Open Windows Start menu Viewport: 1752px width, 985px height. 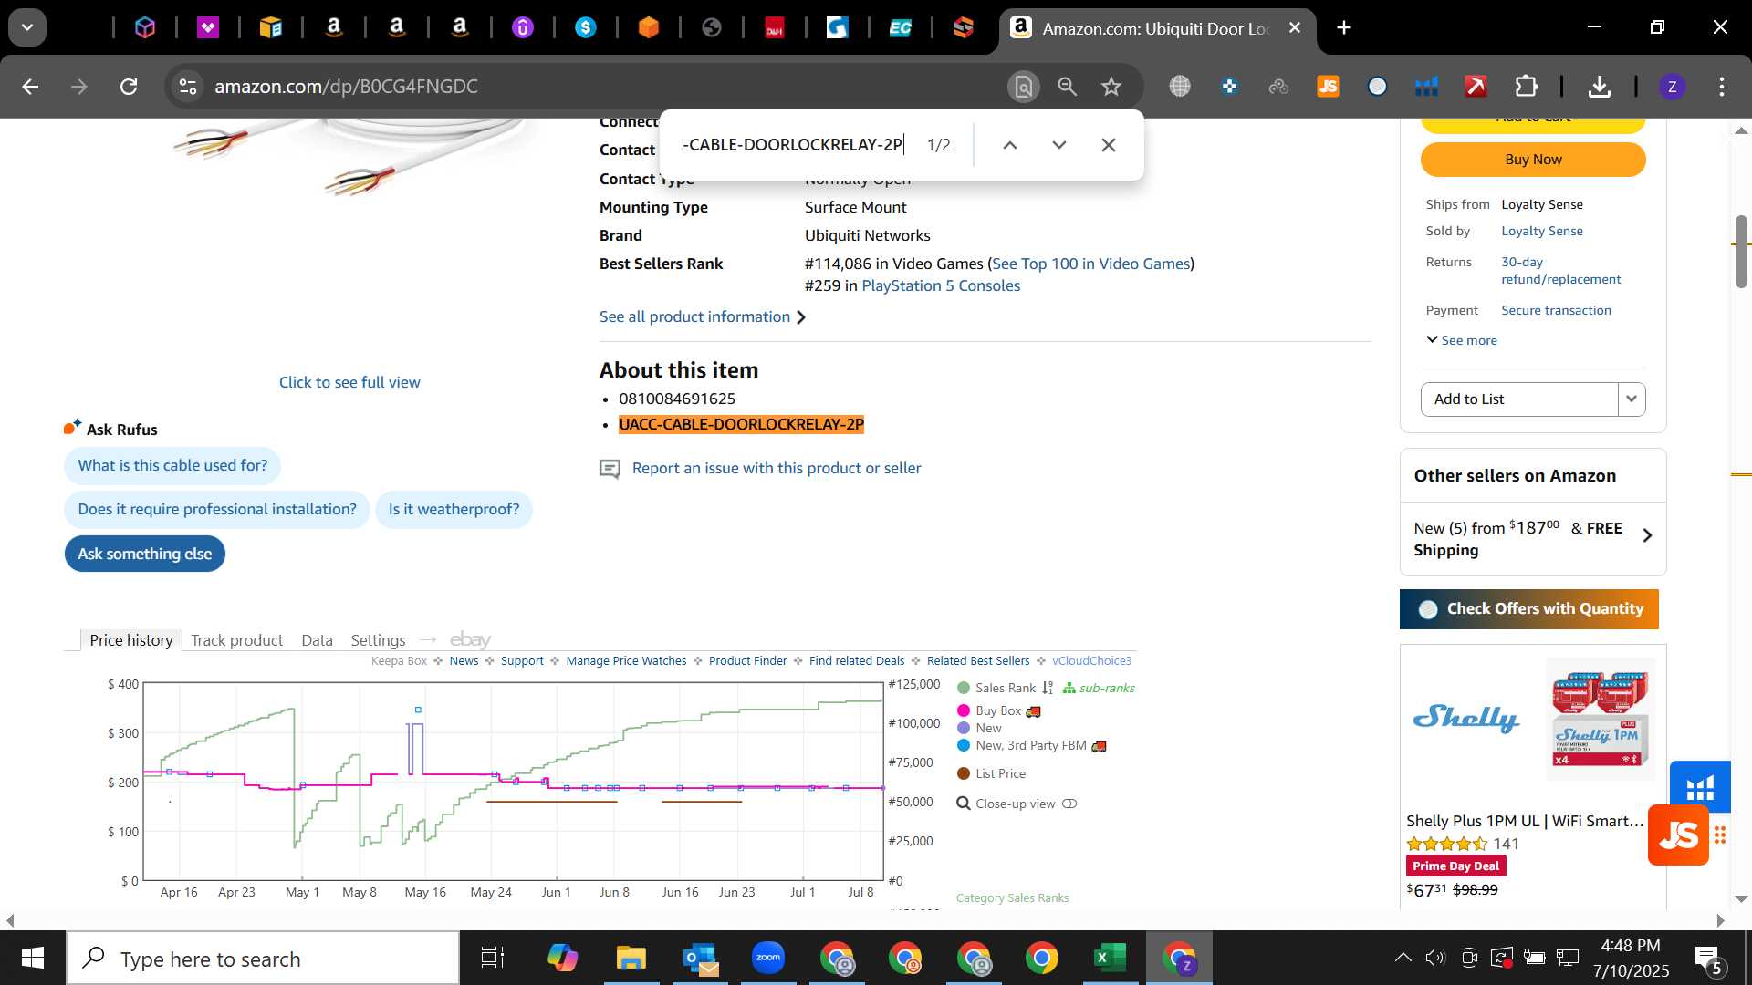[33, 959]
